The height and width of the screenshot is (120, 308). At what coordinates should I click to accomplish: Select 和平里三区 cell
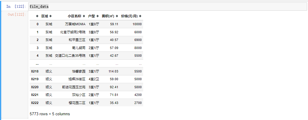pyautogui.click(x=77, y=40)
